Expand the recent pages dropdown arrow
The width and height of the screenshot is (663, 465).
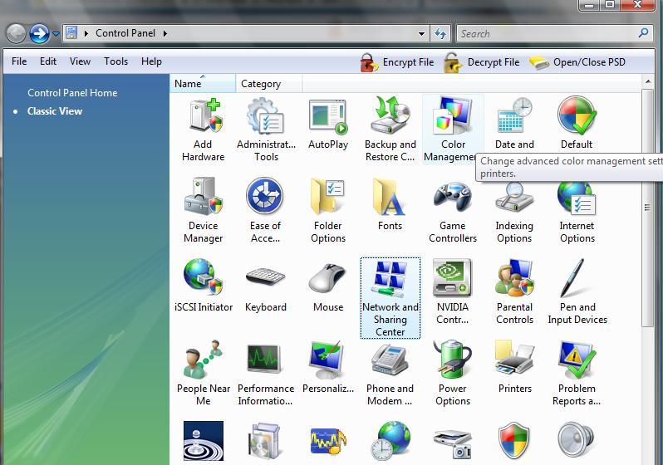[56, 34]
